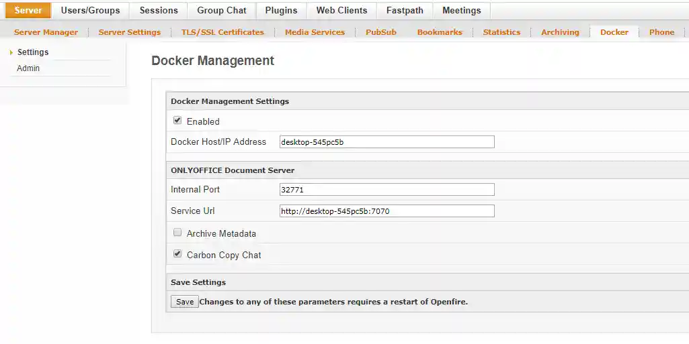Select Settings in the sidebar
This screenshot has width=689, height=344.
33,52
